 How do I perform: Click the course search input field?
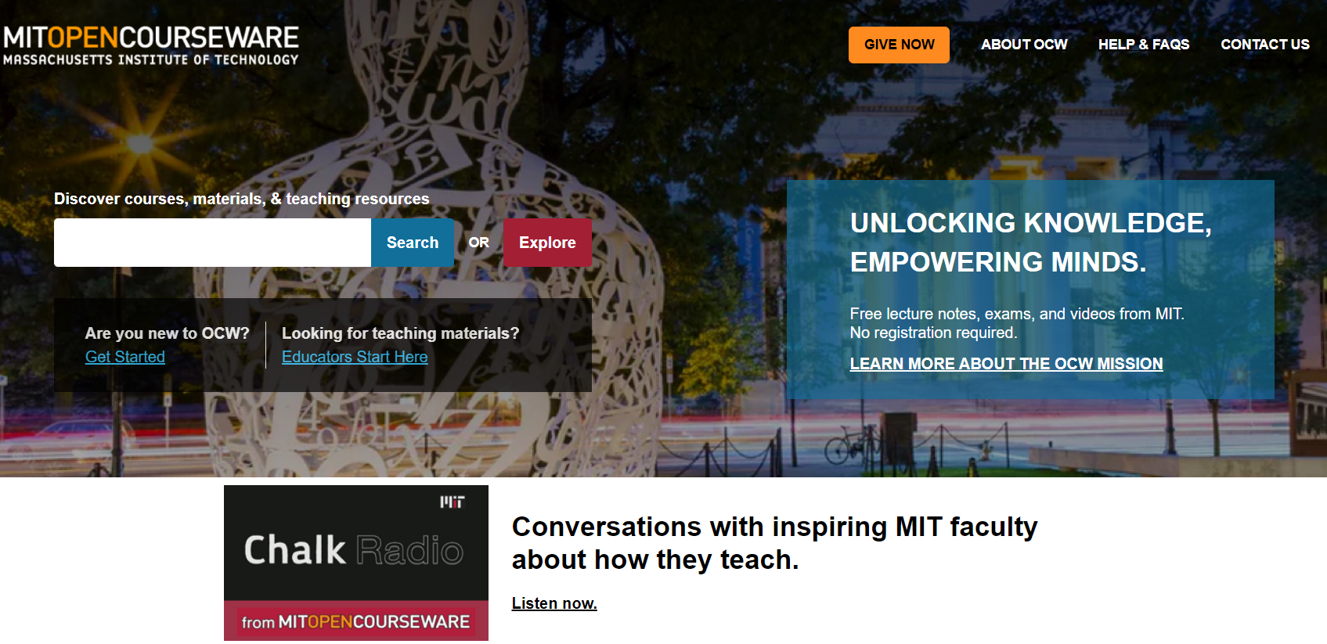tap(212, 243)
